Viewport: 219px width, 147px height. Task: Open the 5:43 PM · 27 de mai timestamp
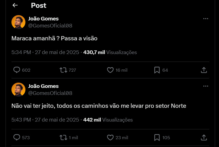coord(45,120)
